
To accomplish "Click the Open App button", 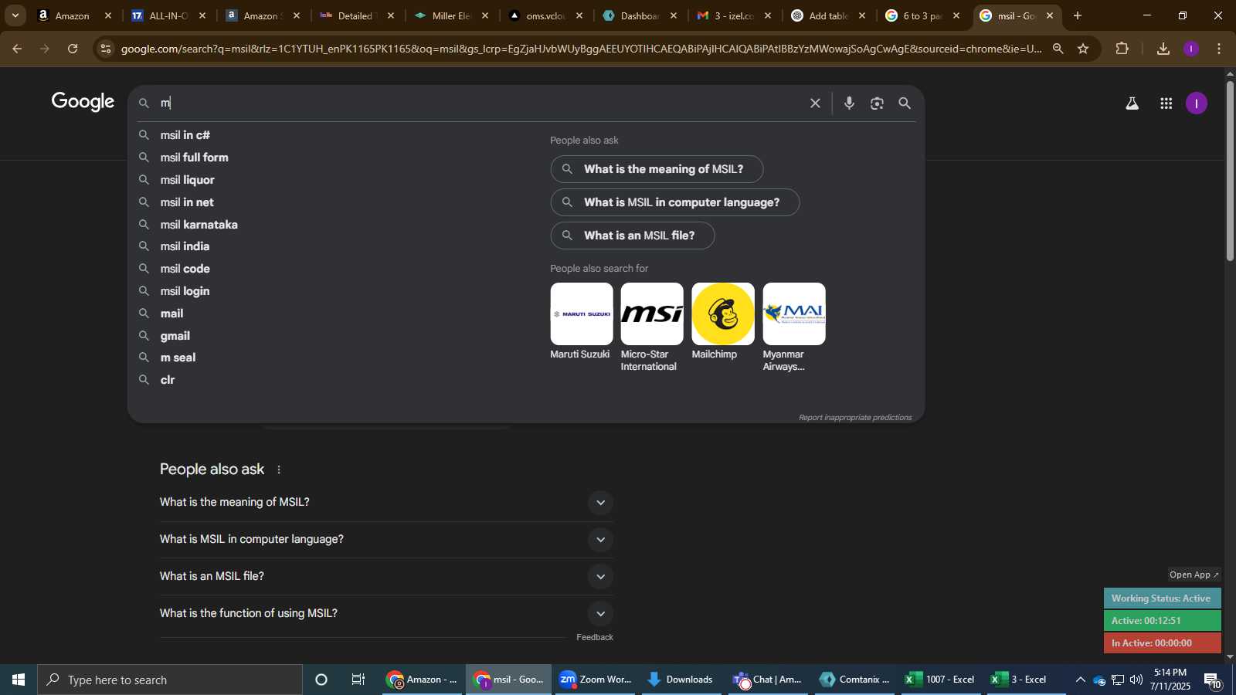I will [x=1194, y=575].
